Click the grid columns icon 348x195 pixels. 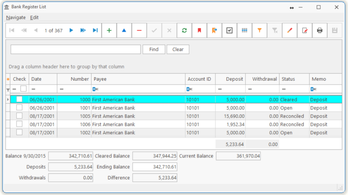pos(244,31)
